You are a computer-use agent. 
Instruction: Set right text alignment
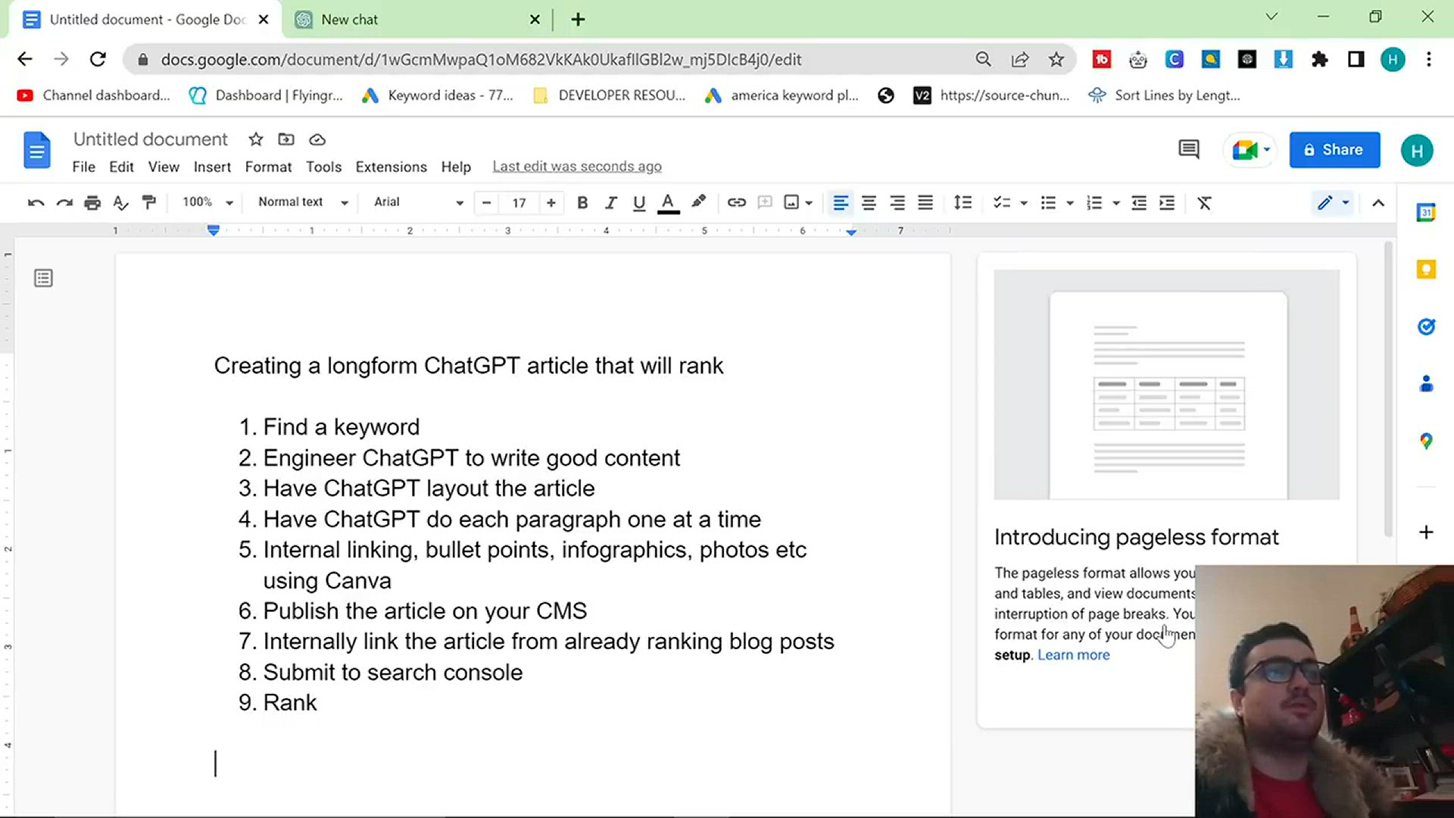tap(897, 202)
